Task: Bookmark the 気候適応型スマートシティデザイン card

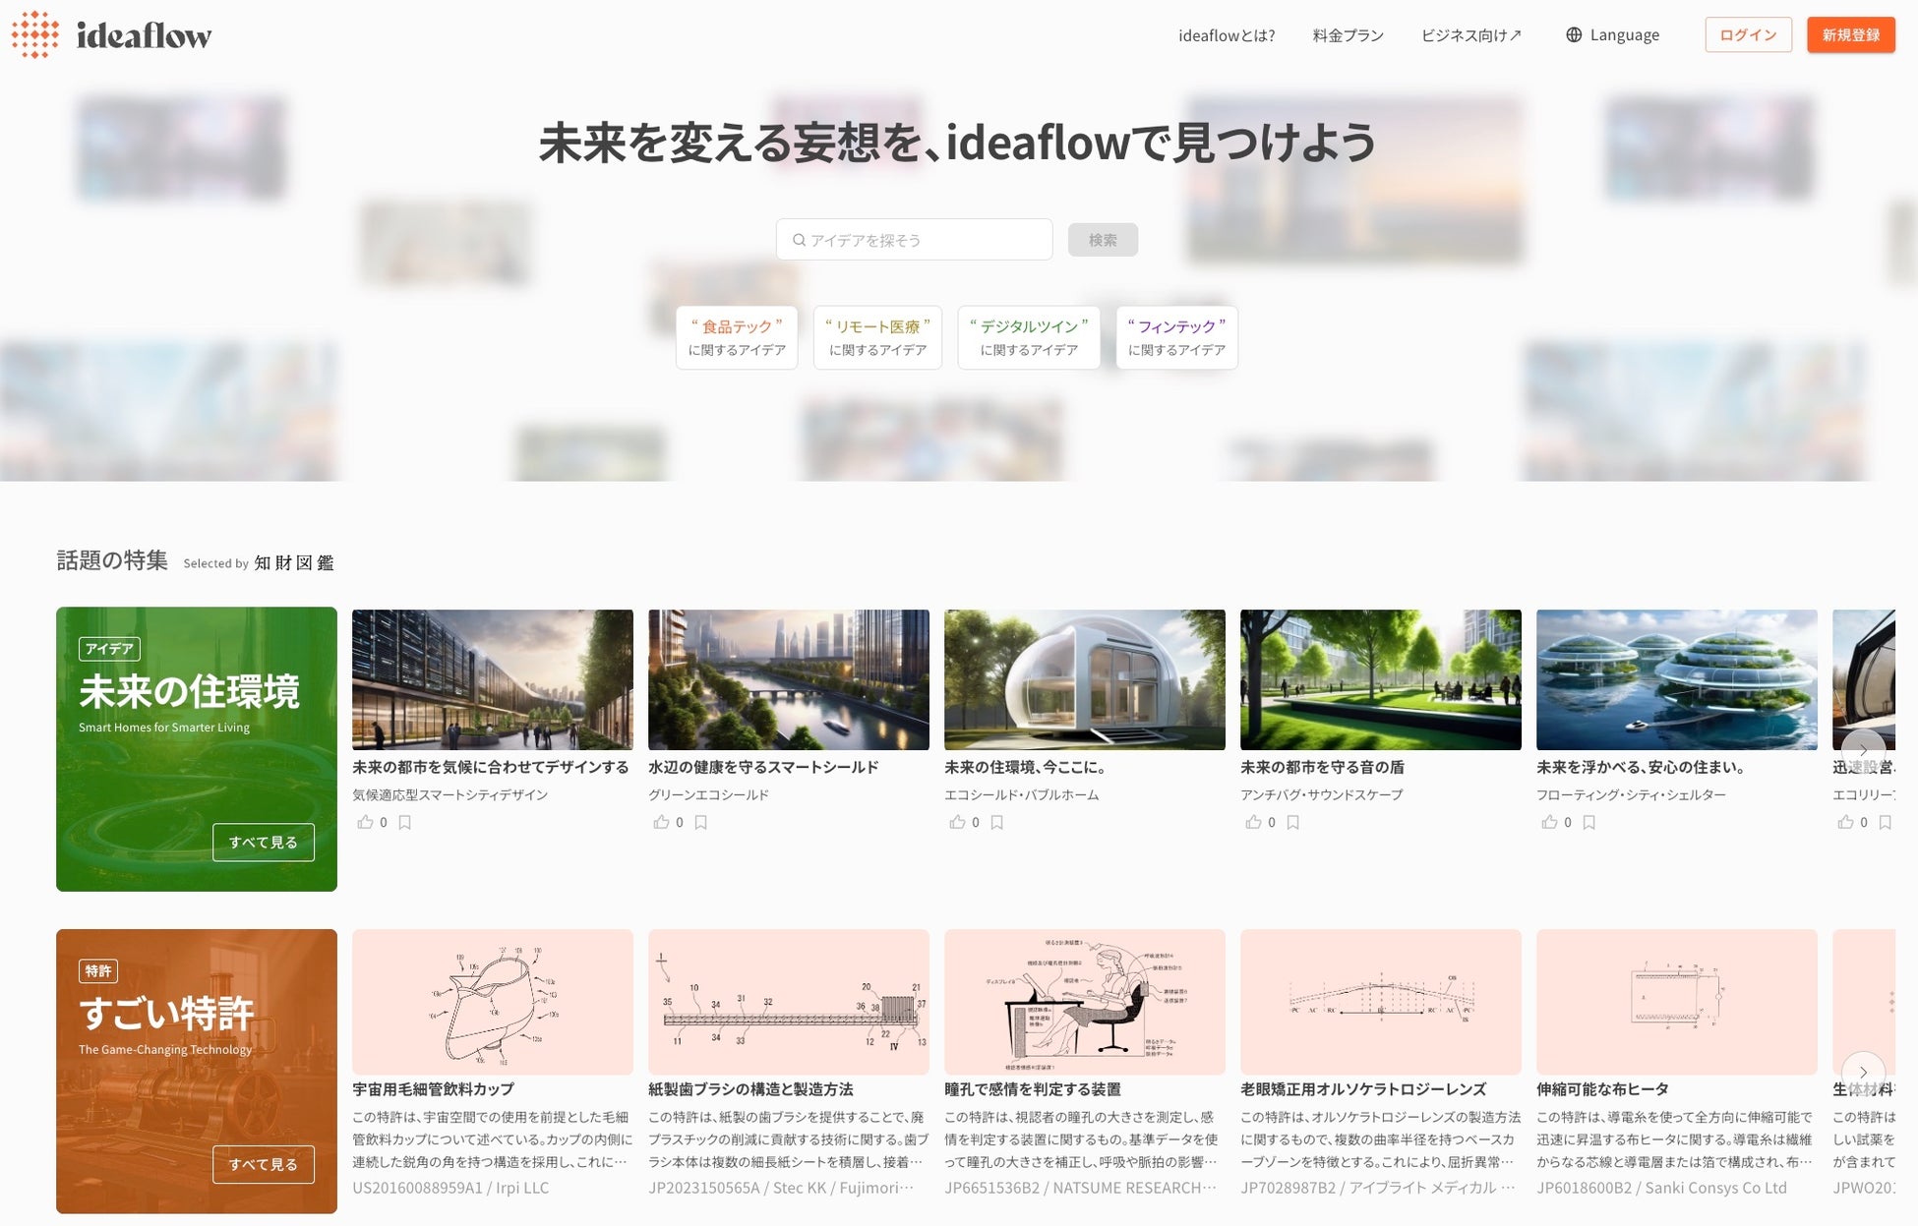Action: (x=405, y=822)
